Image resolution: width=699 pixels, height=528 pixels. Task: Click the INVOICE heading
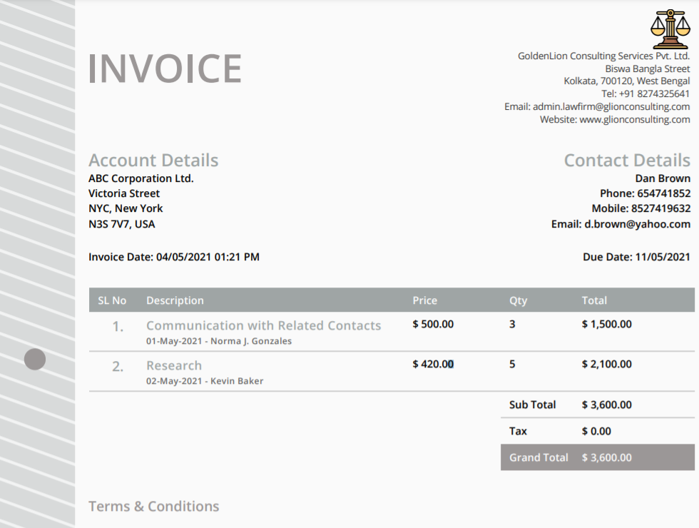point(165,68)
